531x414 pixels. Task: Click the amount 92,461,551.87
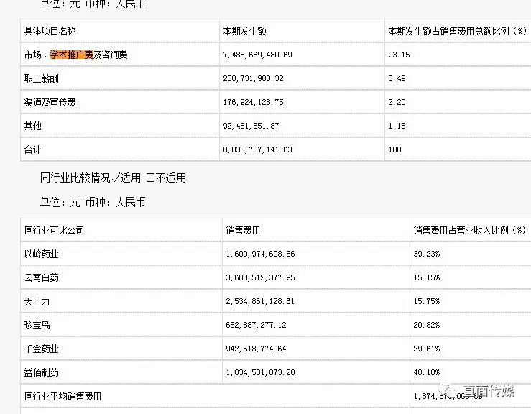251,126
